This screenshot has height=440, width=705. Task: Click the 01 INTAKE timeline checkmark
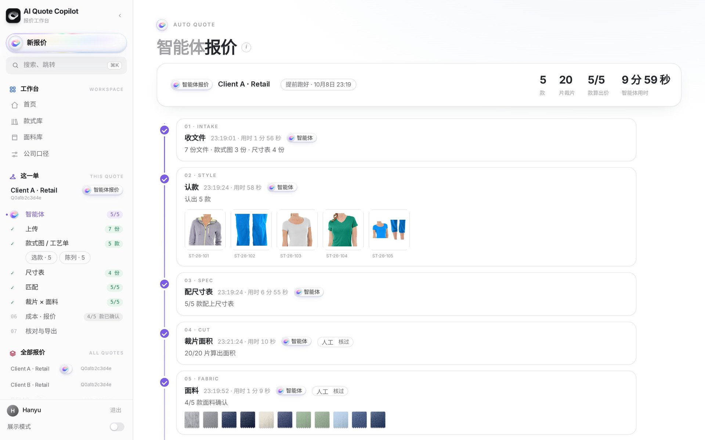(x=164, y=130)
